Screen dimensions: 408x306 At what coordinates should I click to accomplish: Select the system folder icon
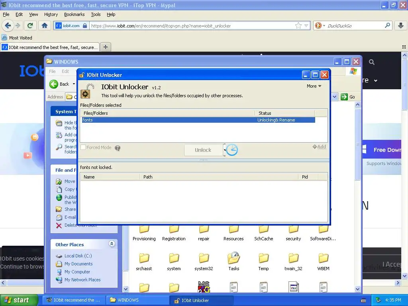174,261
